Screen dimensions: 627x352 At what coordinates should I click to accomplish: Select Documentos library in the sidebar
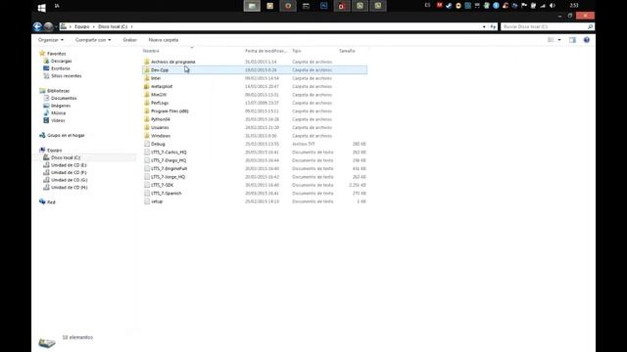64,98
